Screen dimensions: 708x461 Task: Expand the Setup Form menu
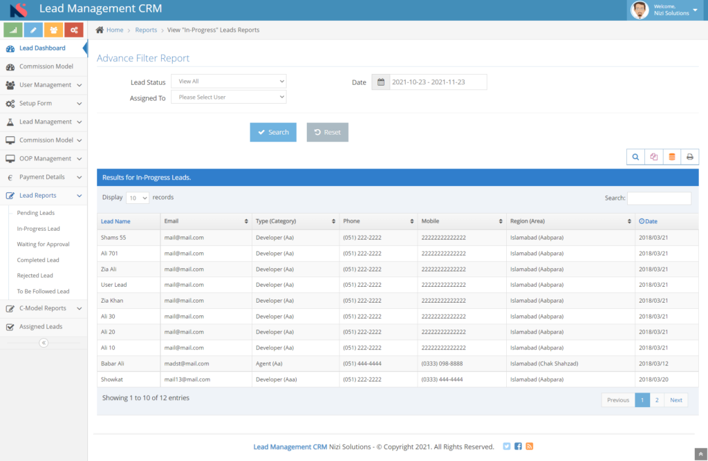(x=44, y=104)
